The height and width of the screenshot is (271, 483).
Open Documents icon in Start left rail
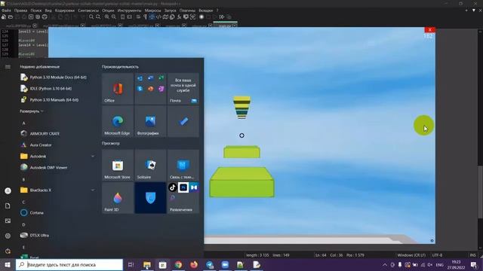point(8,206)
